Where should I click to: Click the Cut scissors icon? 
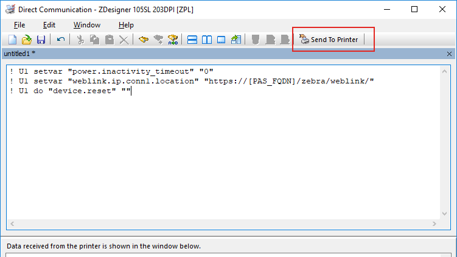tap(80, 40)
